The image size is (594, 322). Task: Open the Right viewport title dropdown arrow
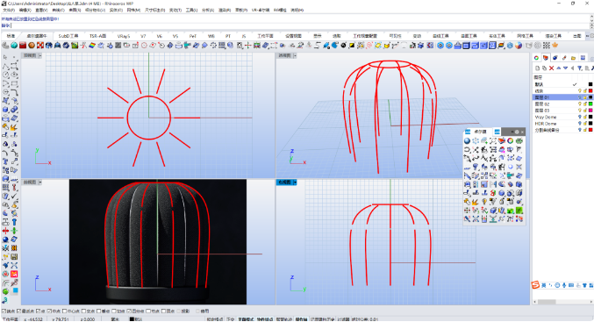pos(295,182)
